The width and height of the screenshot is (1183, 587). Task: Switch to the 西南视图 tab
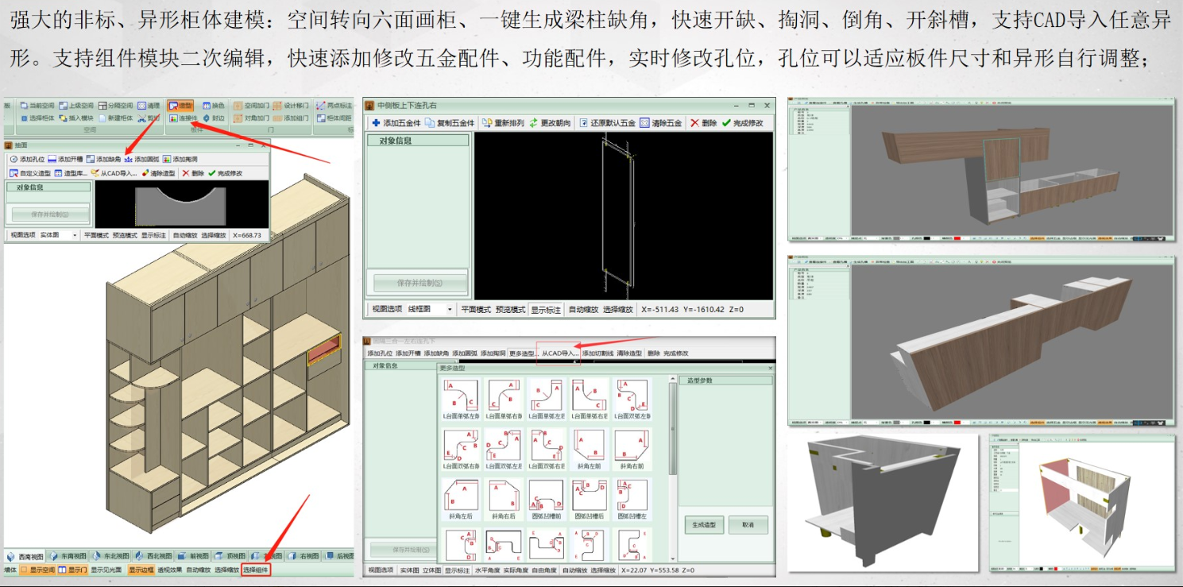[x=25, y=557]
